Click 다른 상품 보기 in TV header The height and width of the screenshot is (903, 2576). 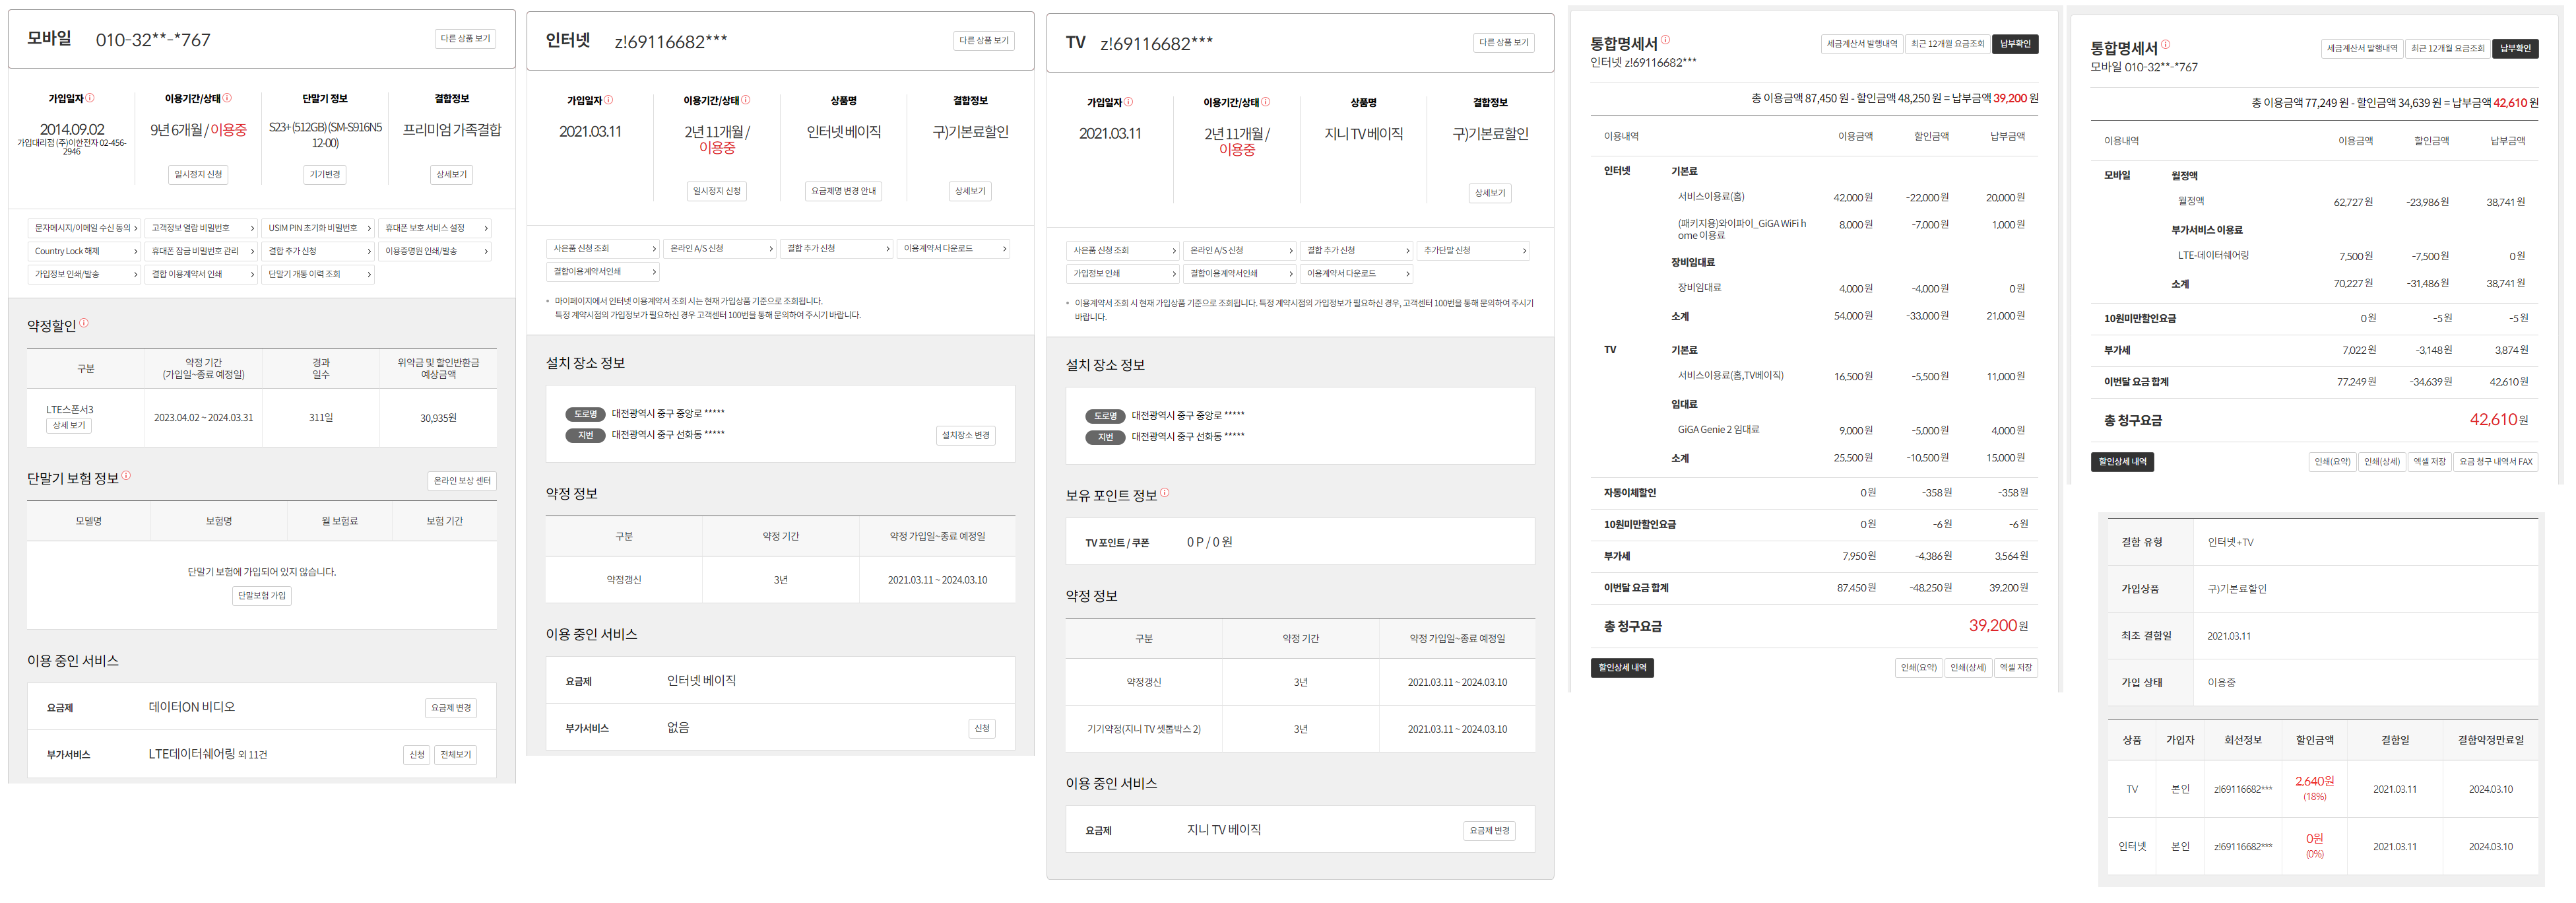click(x=1503, y=43)
